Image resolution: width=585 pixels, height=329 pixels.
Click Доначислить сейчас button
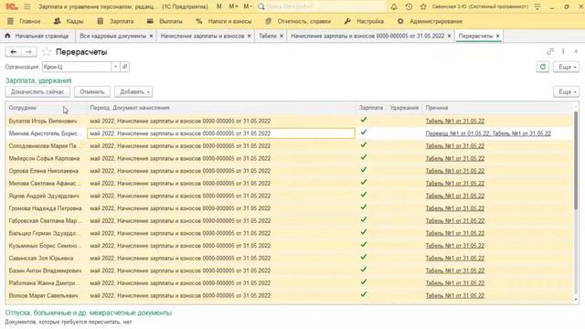click(x=37, y=91)
